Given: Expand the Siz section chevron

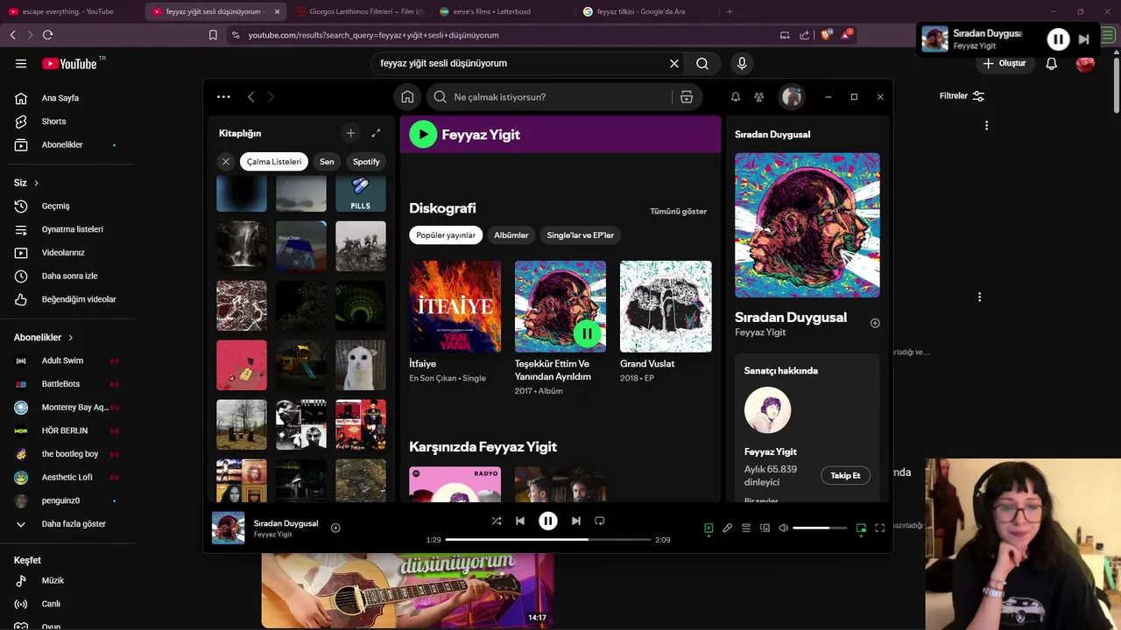Looking at the screenshot, I should (x=36, y=183).
